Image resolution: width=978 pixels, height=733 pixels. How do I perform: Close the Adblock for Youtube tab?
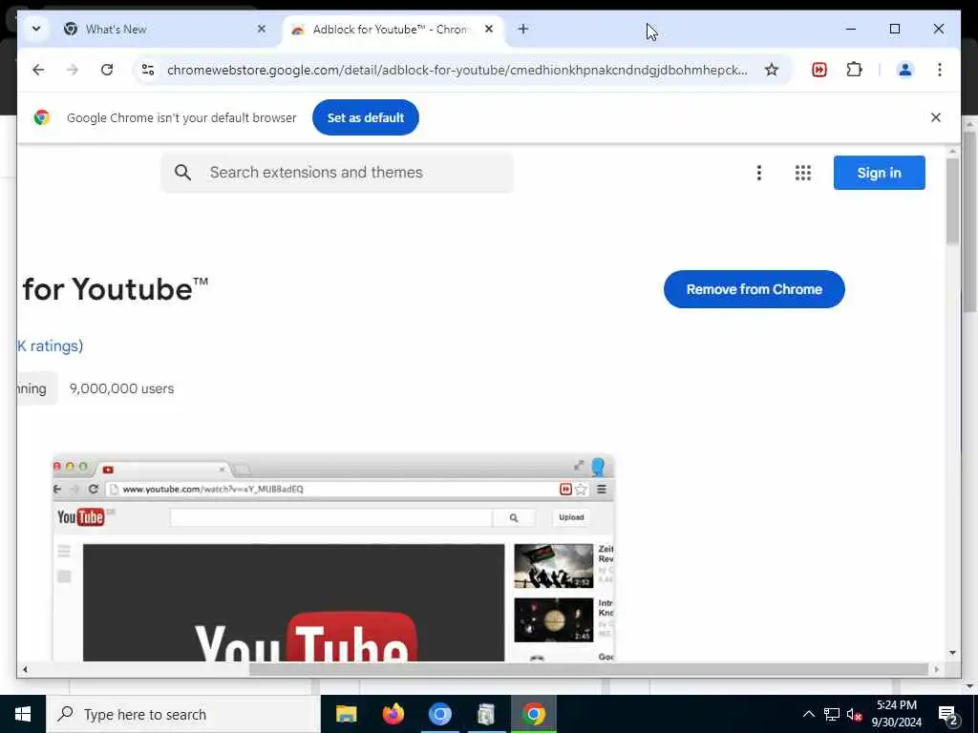489,29
